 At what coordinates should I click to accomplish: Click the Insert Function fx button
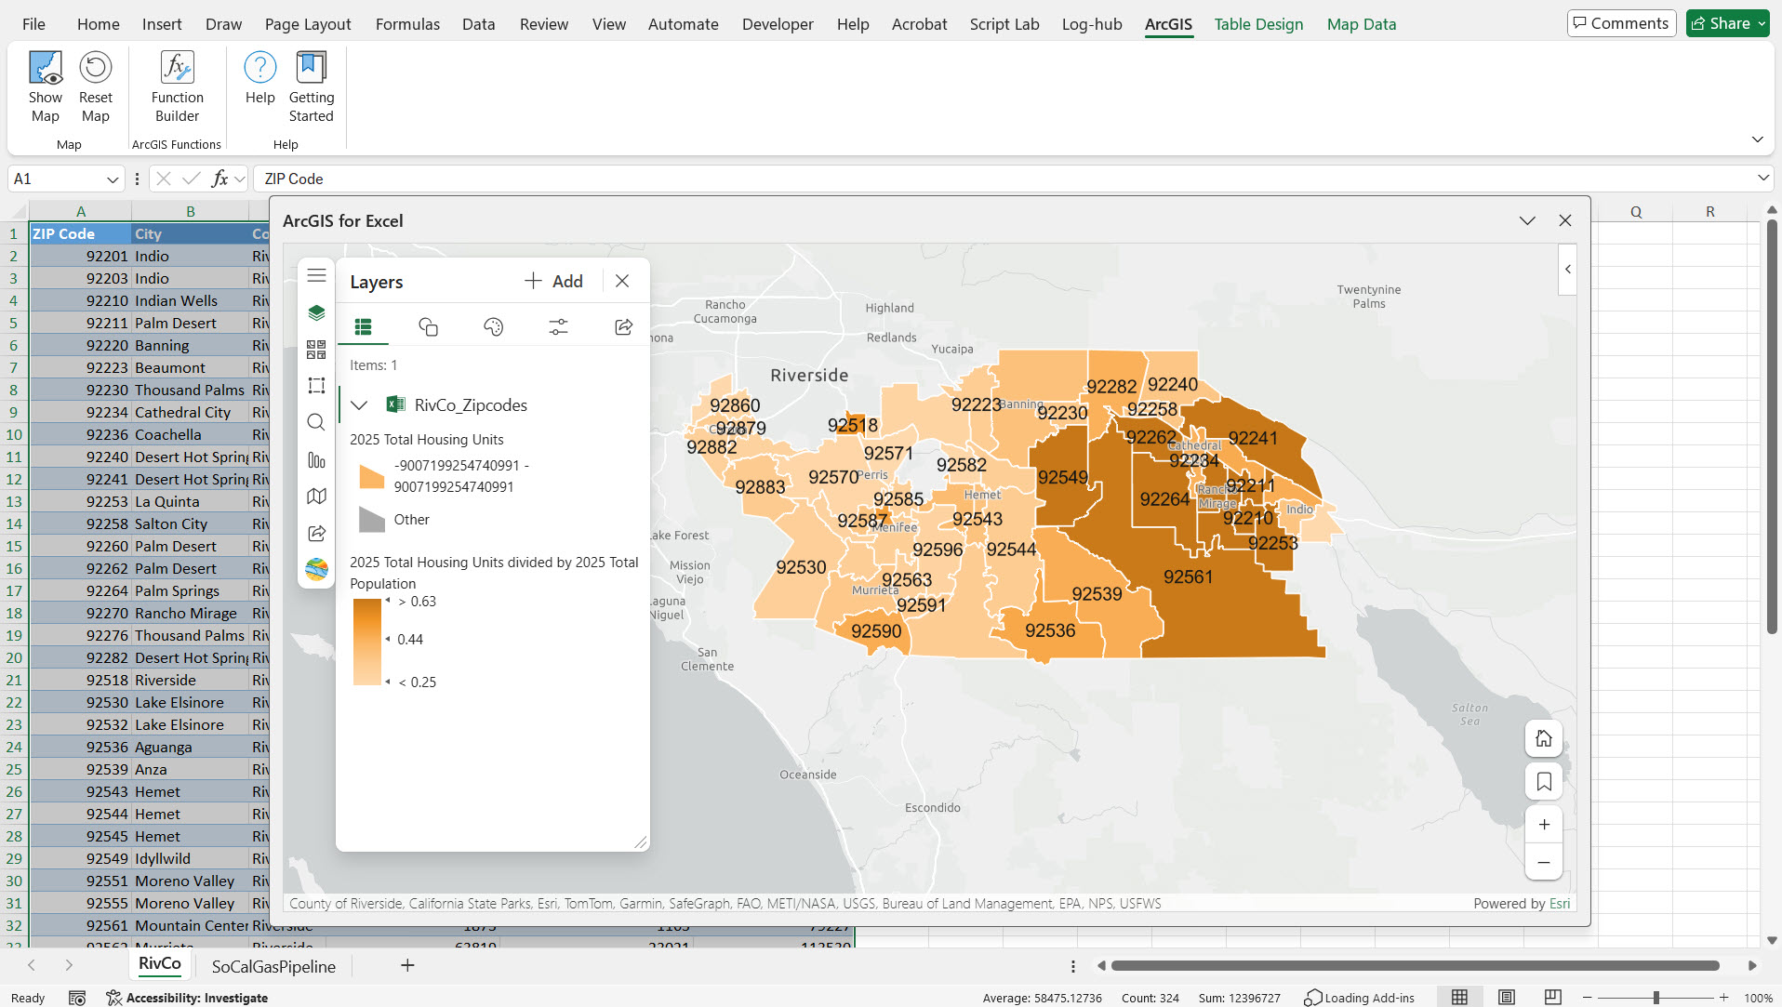click(219, 179)
